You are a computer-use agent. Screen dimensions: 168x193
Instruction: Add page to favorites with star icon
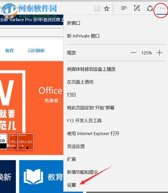106,8
